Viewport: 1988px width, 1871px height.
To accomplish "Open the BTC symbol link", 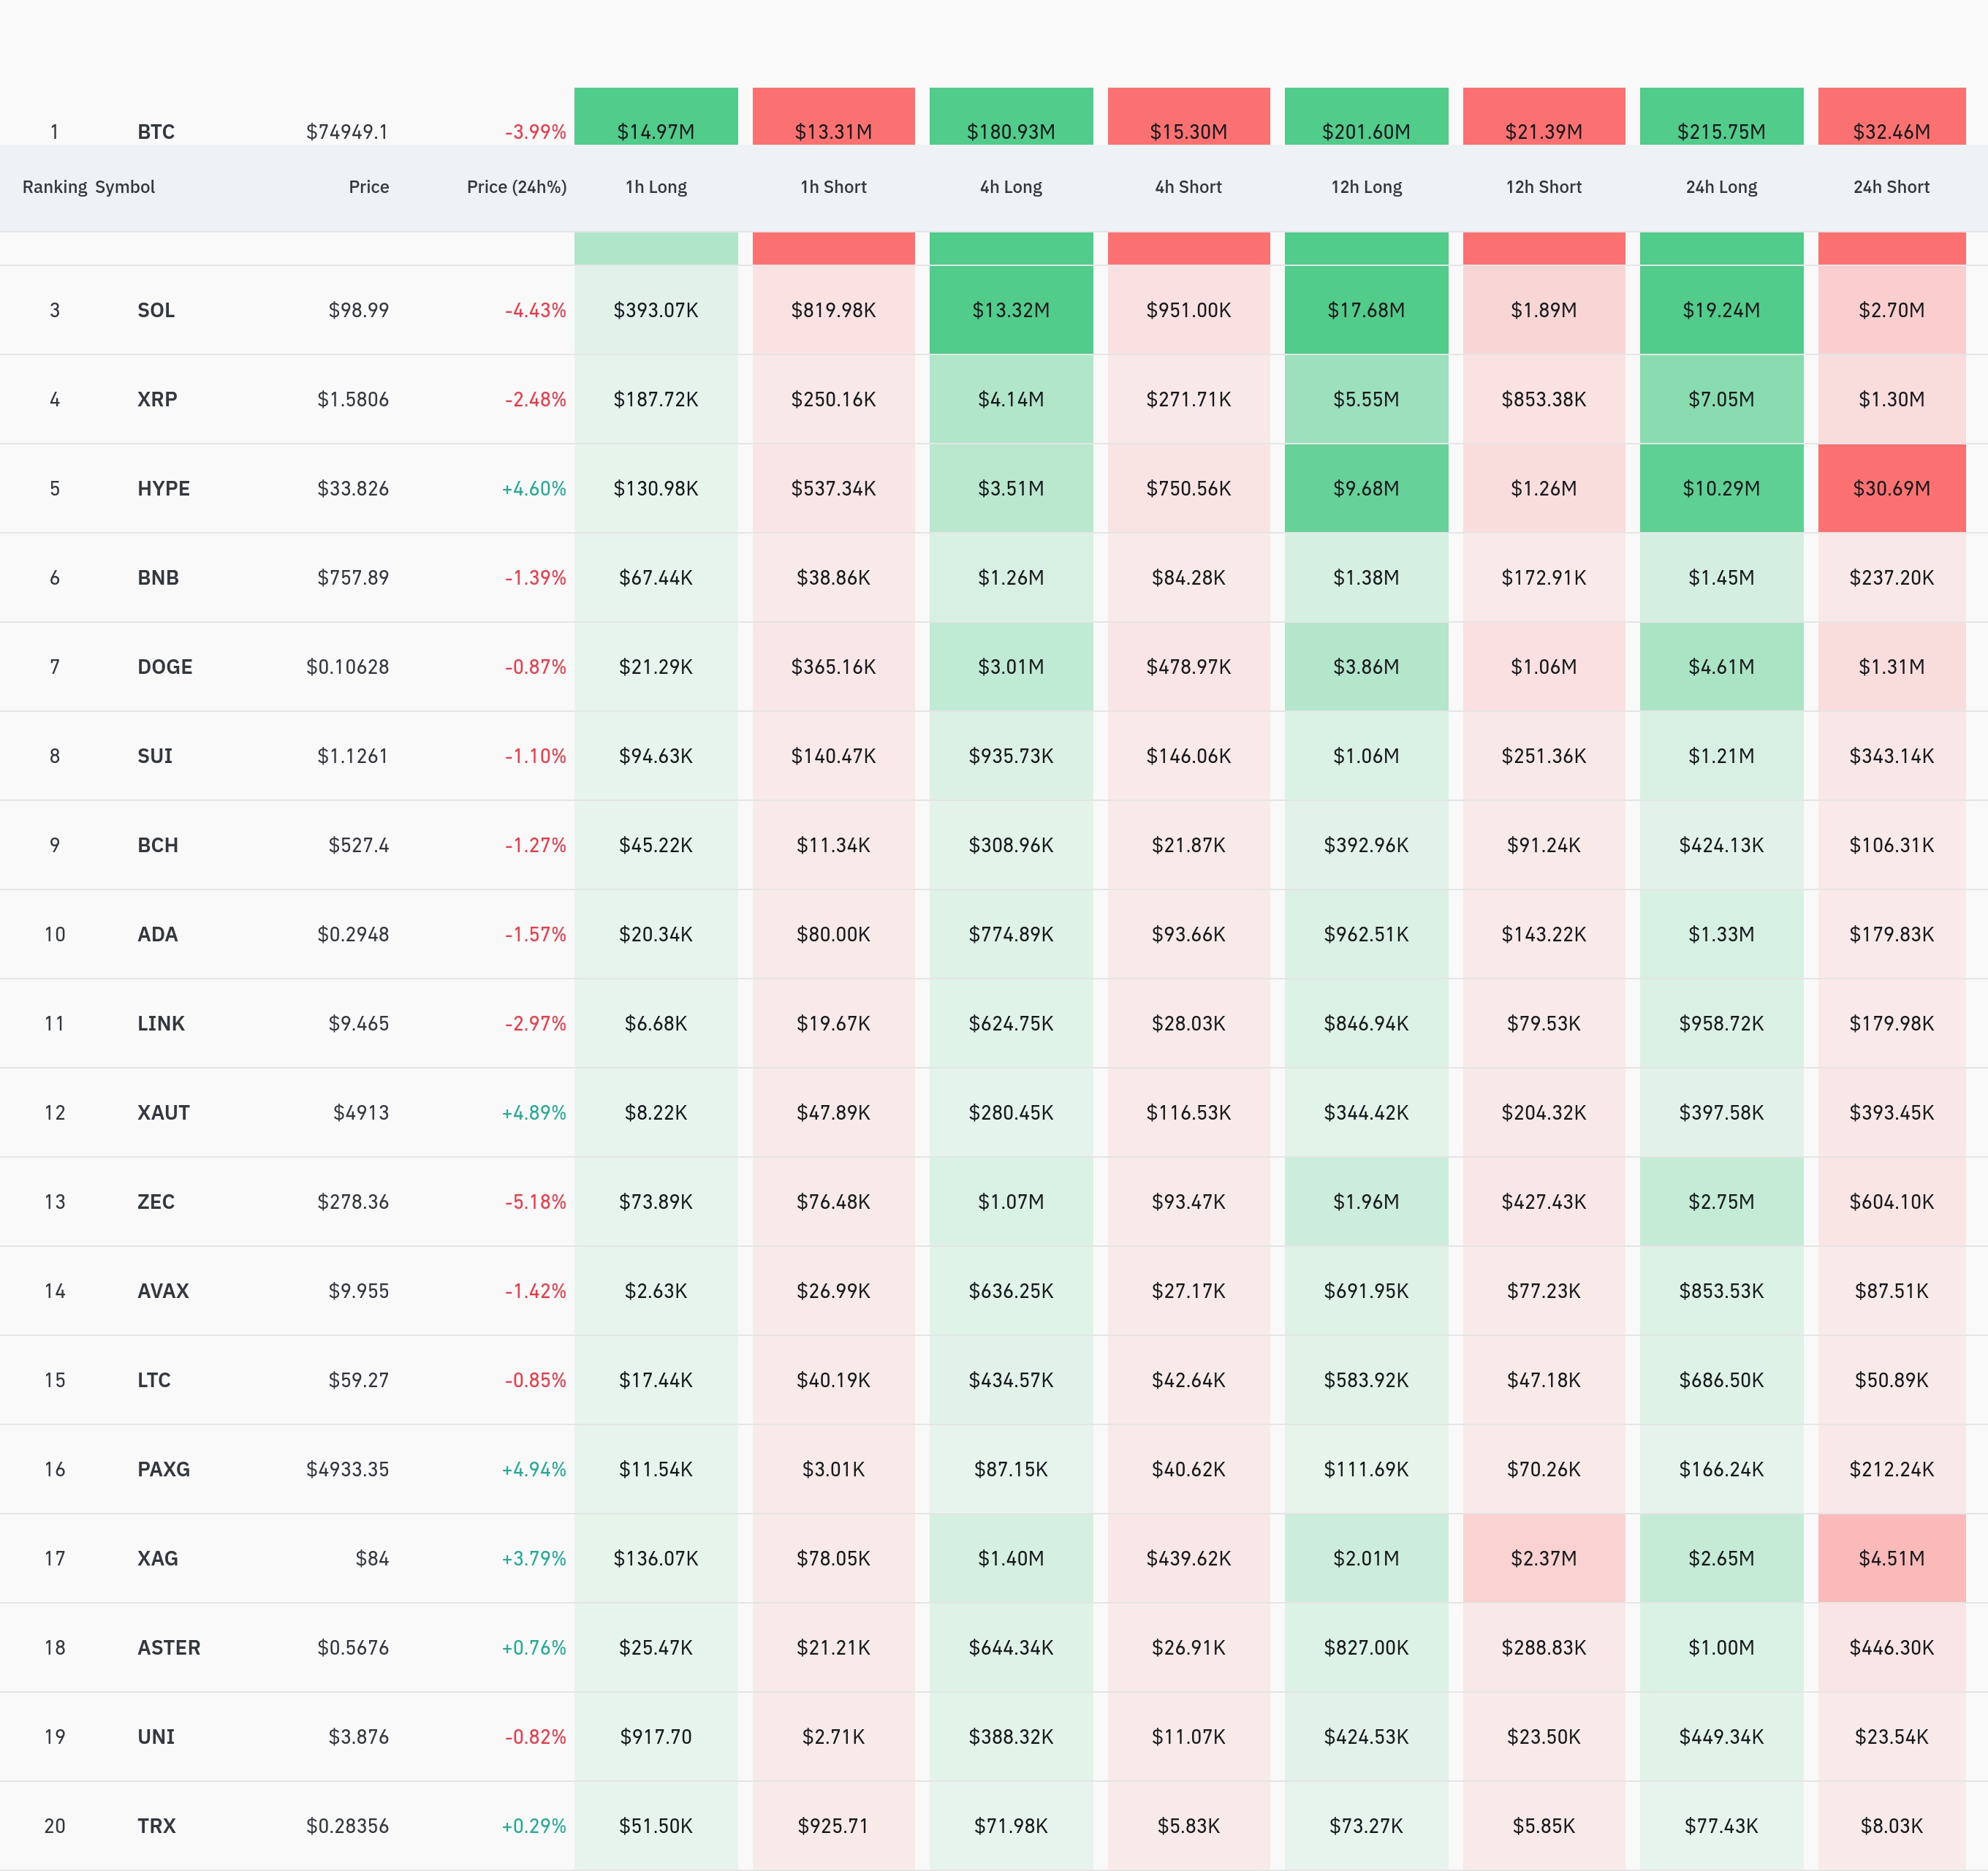I will [156, 132].
